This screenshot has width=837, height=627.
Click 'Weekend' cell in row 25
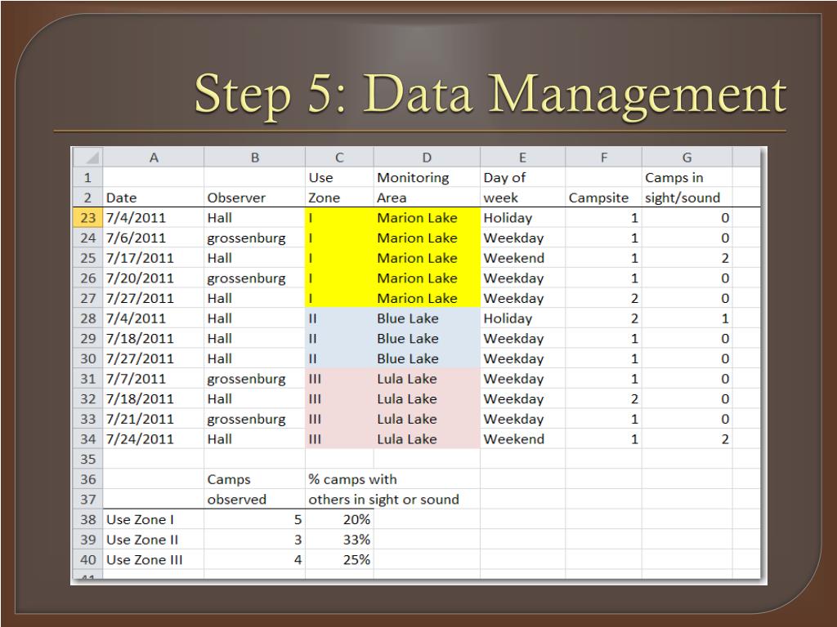[x=522, y=258]
